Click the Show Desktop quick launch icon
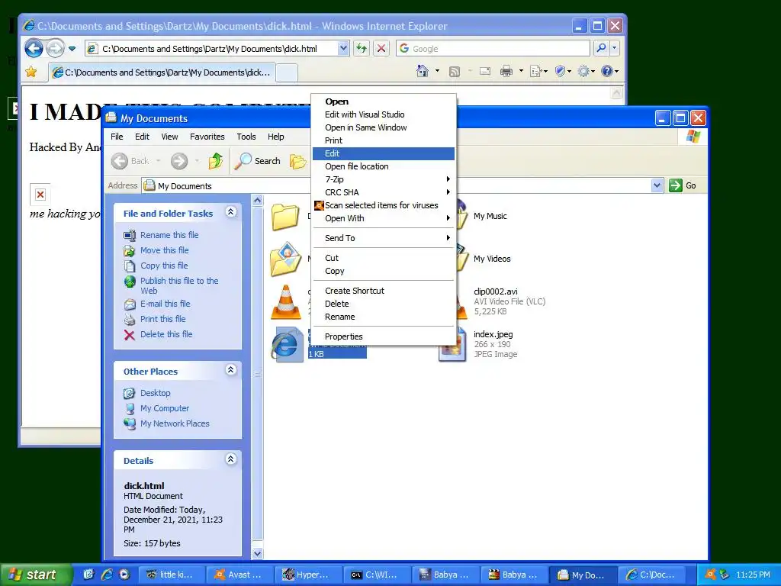781x586 pixels. (x=88, y=575)
